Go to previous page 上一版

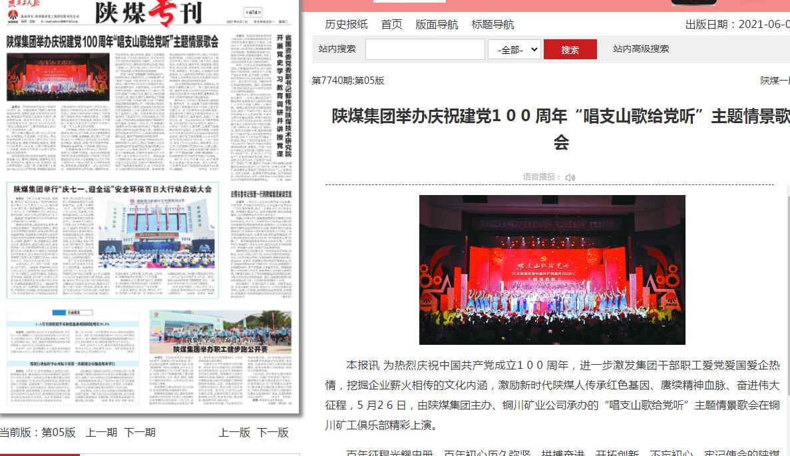234,433
